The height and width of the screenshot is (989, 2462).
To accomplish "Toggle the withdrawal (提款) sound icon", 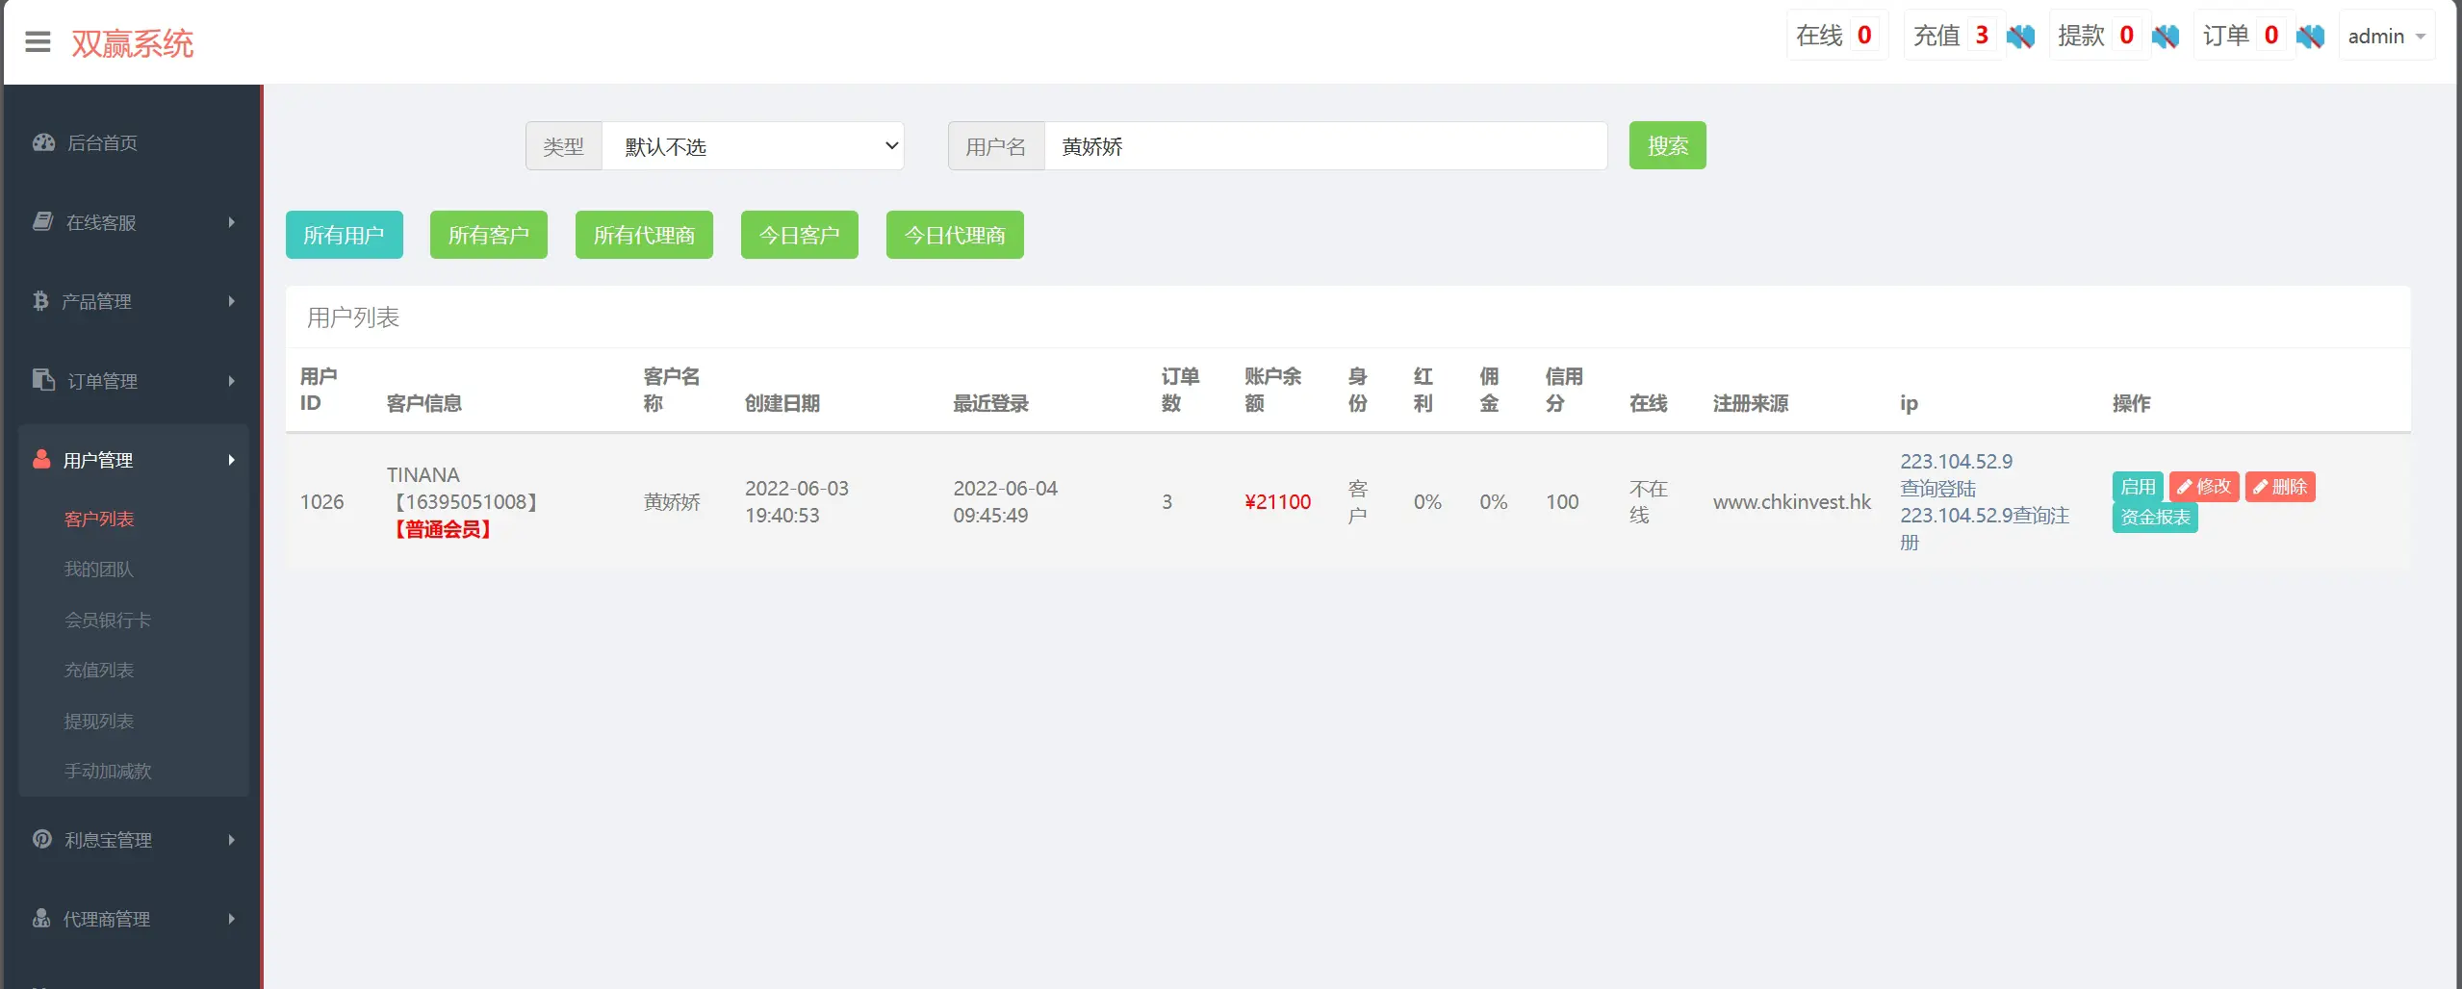I will [2165, 37].
